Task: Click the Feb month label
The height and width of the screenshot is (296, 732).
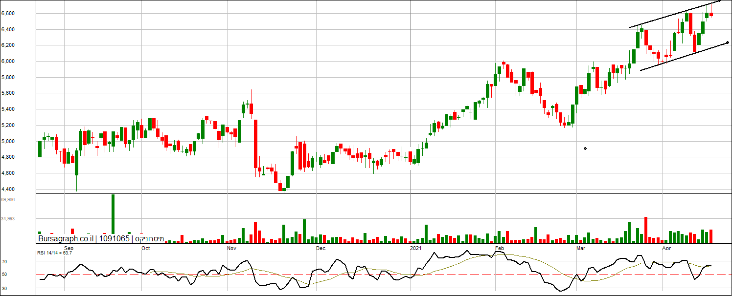Action: (500, 249)
